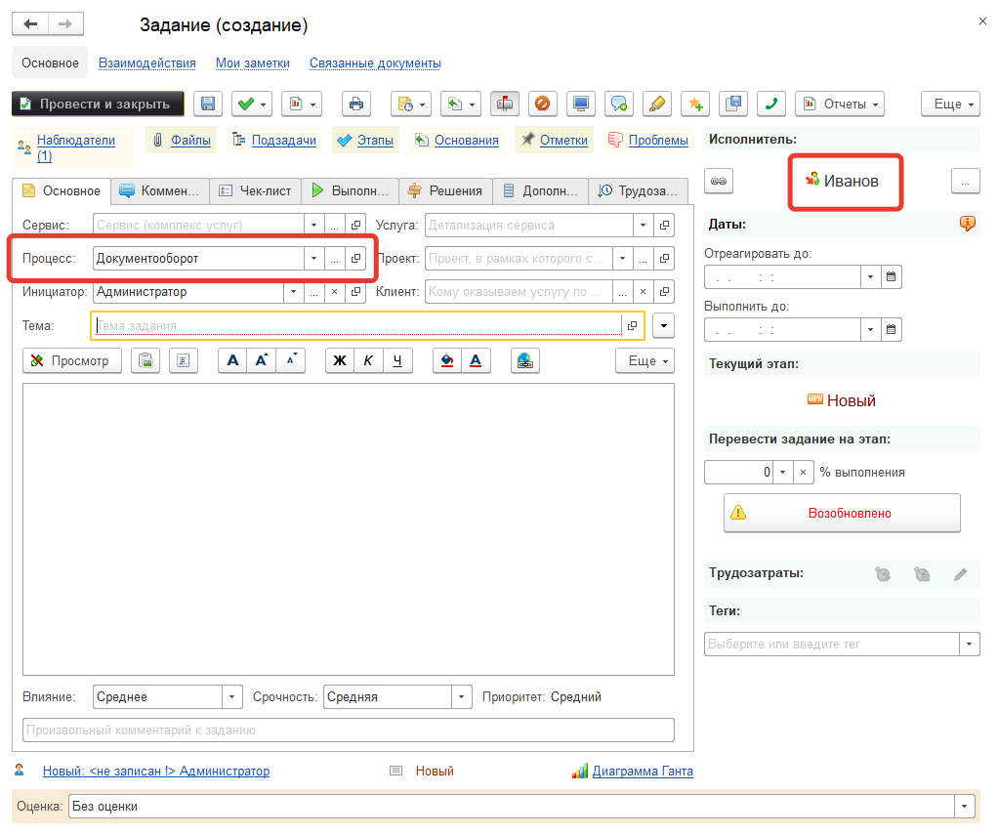Click into the Тема input field
This screenshot has width=998, height=835.
coord(356,325)
